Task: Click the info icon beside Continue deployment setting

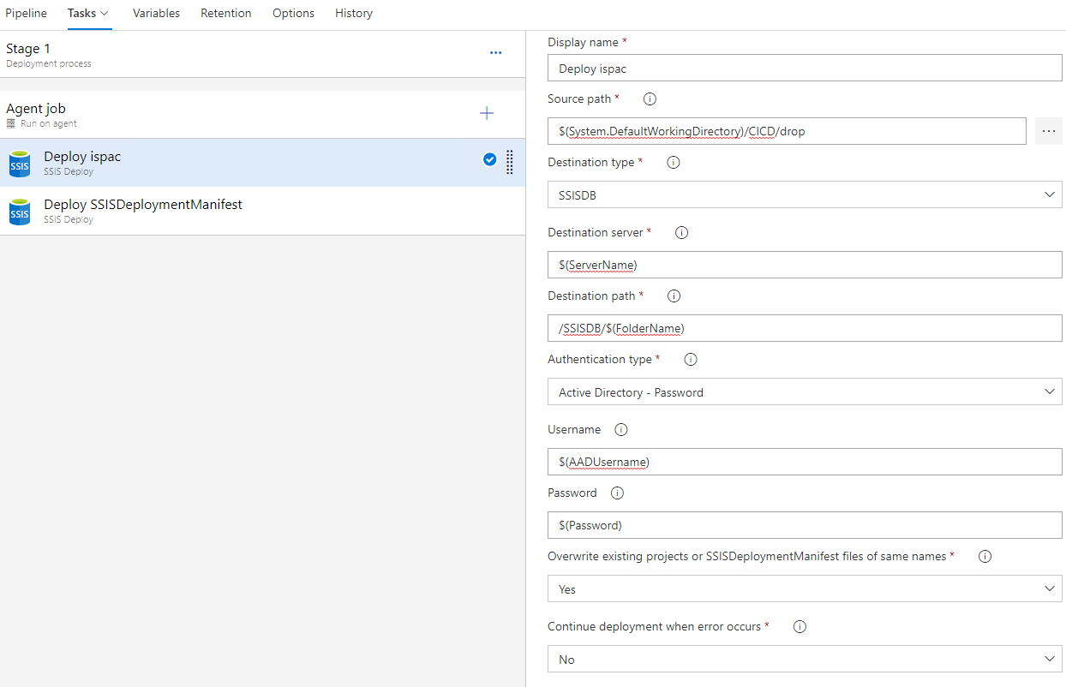Action: (x=799, y=626)
